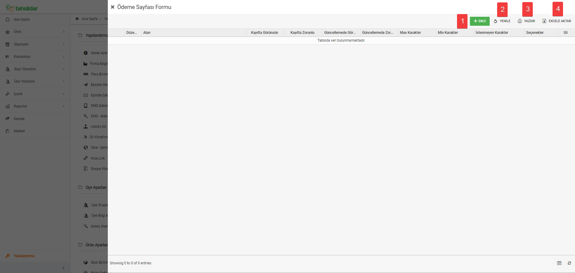The width and height of the screenshot is (575, 273).
Task: Click the Seçenekler column header
Action: (541, 33)
